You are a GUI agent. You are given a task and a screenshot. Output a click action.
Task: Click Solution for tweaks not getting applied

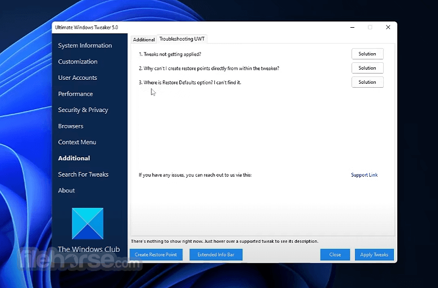367,54
